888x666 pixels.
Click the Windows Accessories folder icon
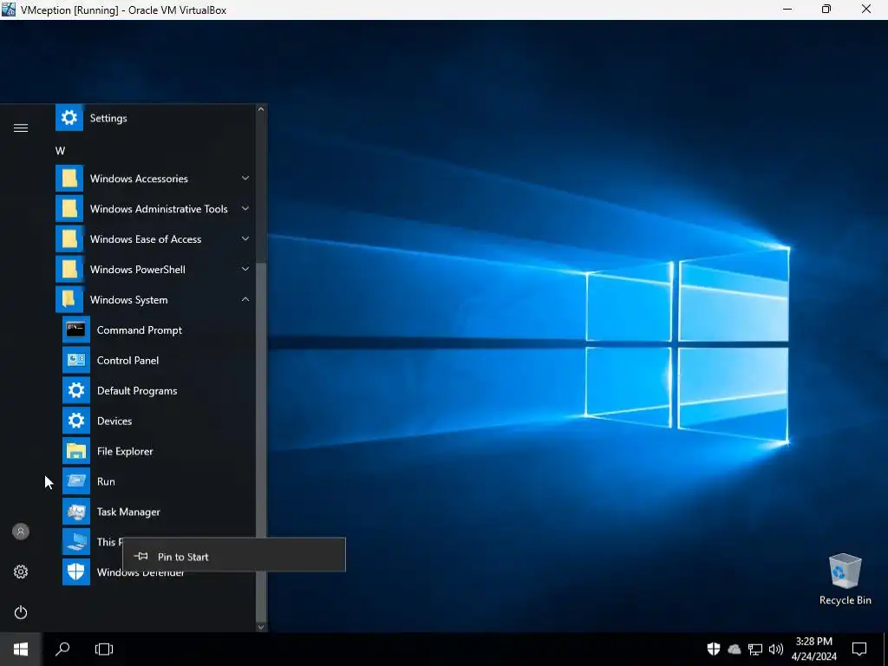point(69,179)
